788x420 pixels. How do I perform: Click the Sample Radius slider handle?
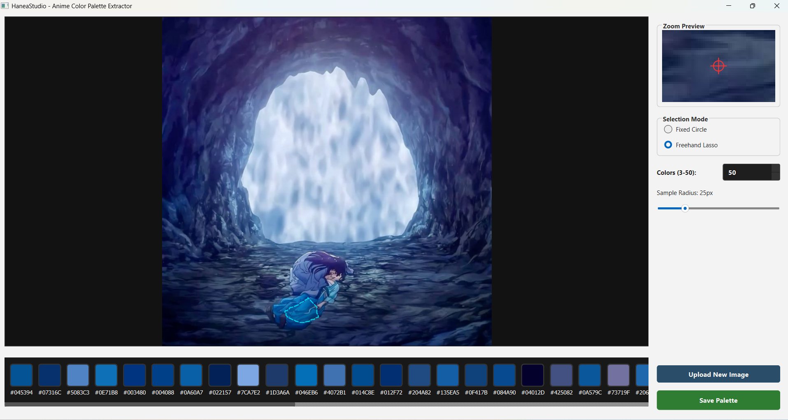(x=685, y=209)
